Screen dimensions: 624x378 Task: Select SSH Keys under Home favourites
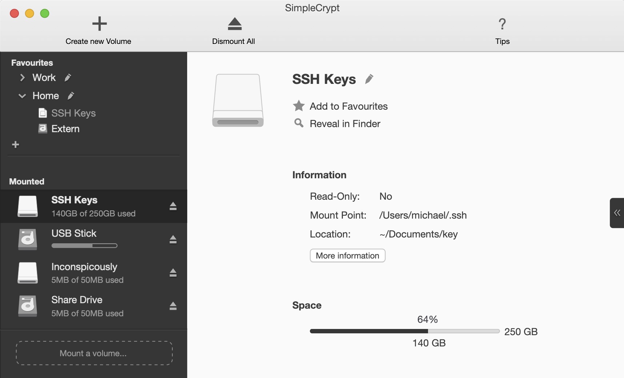coord(73,113)
